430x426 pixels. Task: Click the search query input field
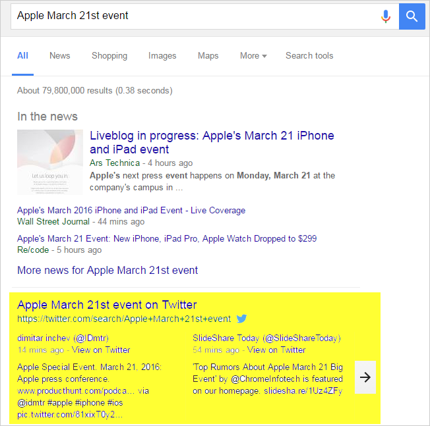[x=204, y=16]
